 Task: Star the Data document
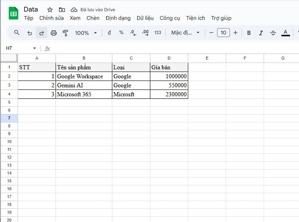tap(50, 9)
